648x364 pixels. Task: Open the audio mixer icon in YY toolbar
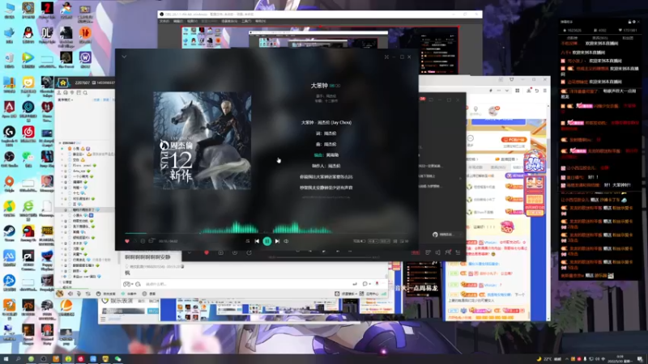[x=87, y=294]
